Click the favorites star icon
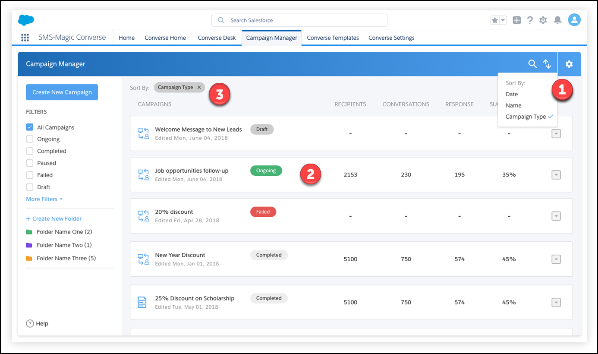Viewport: 598px width, 354px height. tap(494, 20)
